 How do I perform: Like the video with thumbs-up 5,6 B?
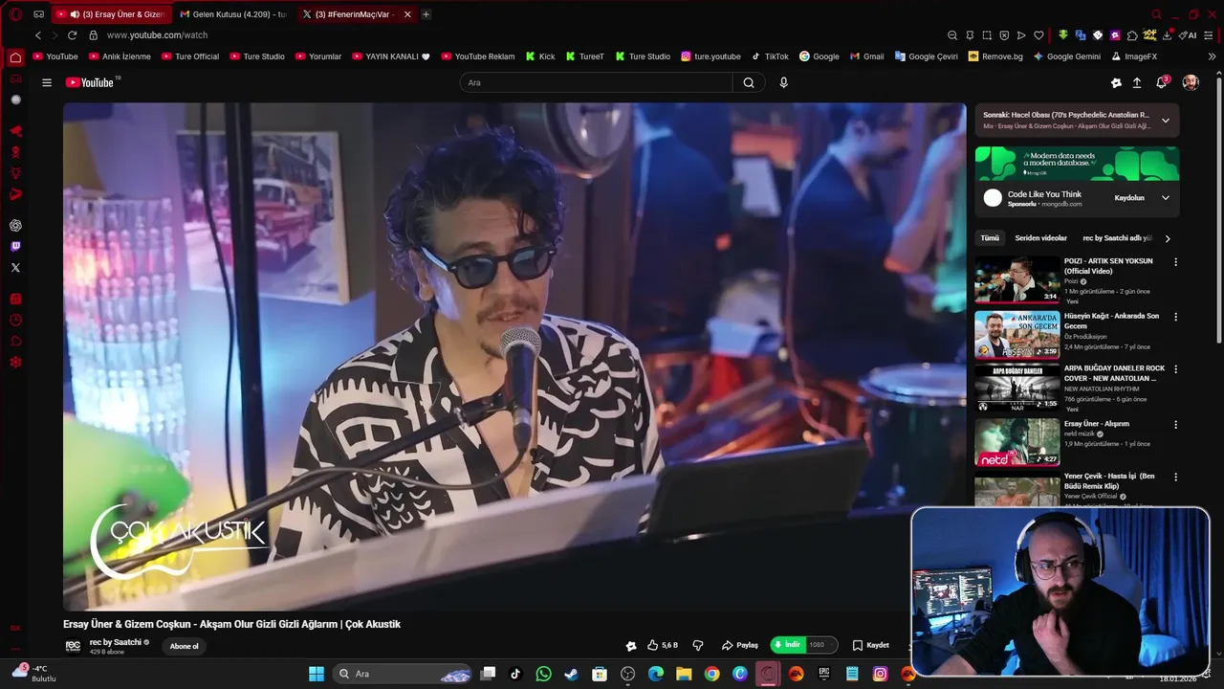662,645
